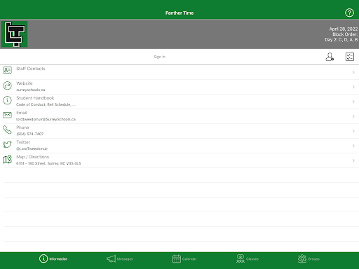
Task: Click the Email label text
Action: (x=22, y=113)
